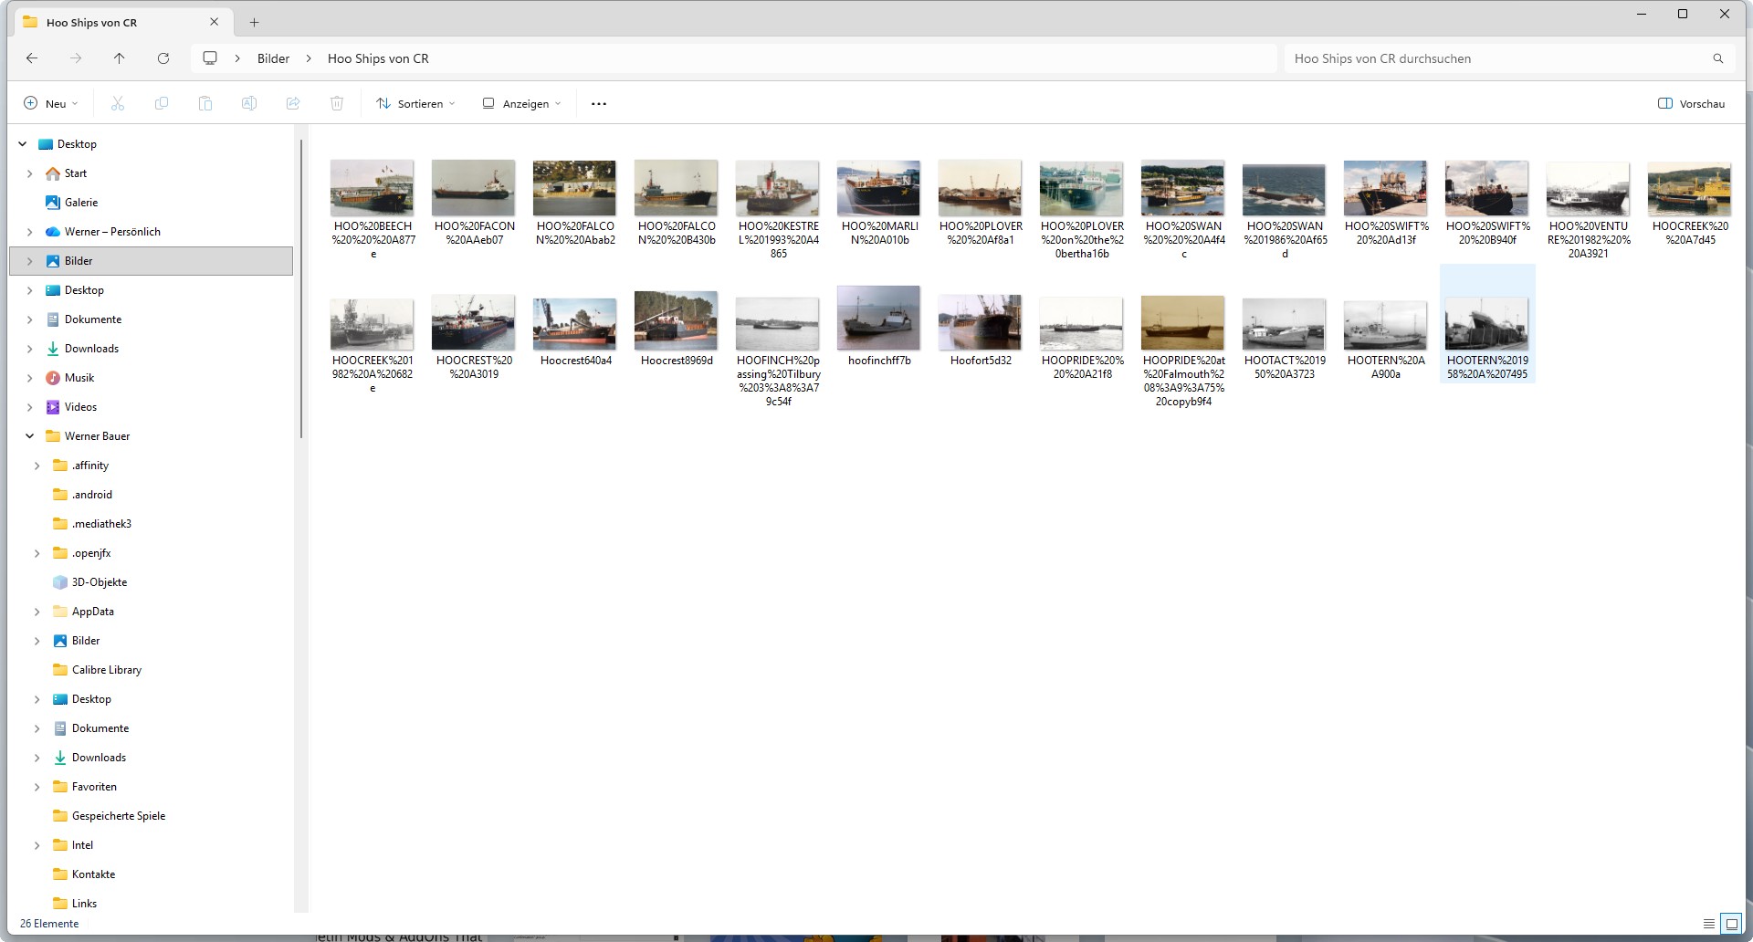Select HOO%20PLOVER on the bertha image

coord(1082,188)
